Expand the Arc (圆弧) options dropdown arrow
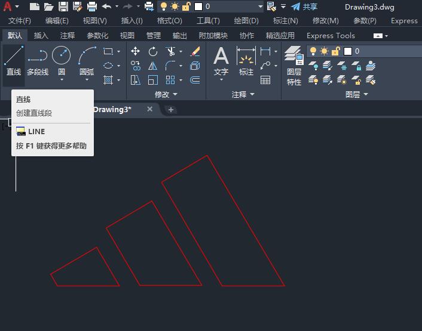 pyautogui.click(x=87, y=80)
